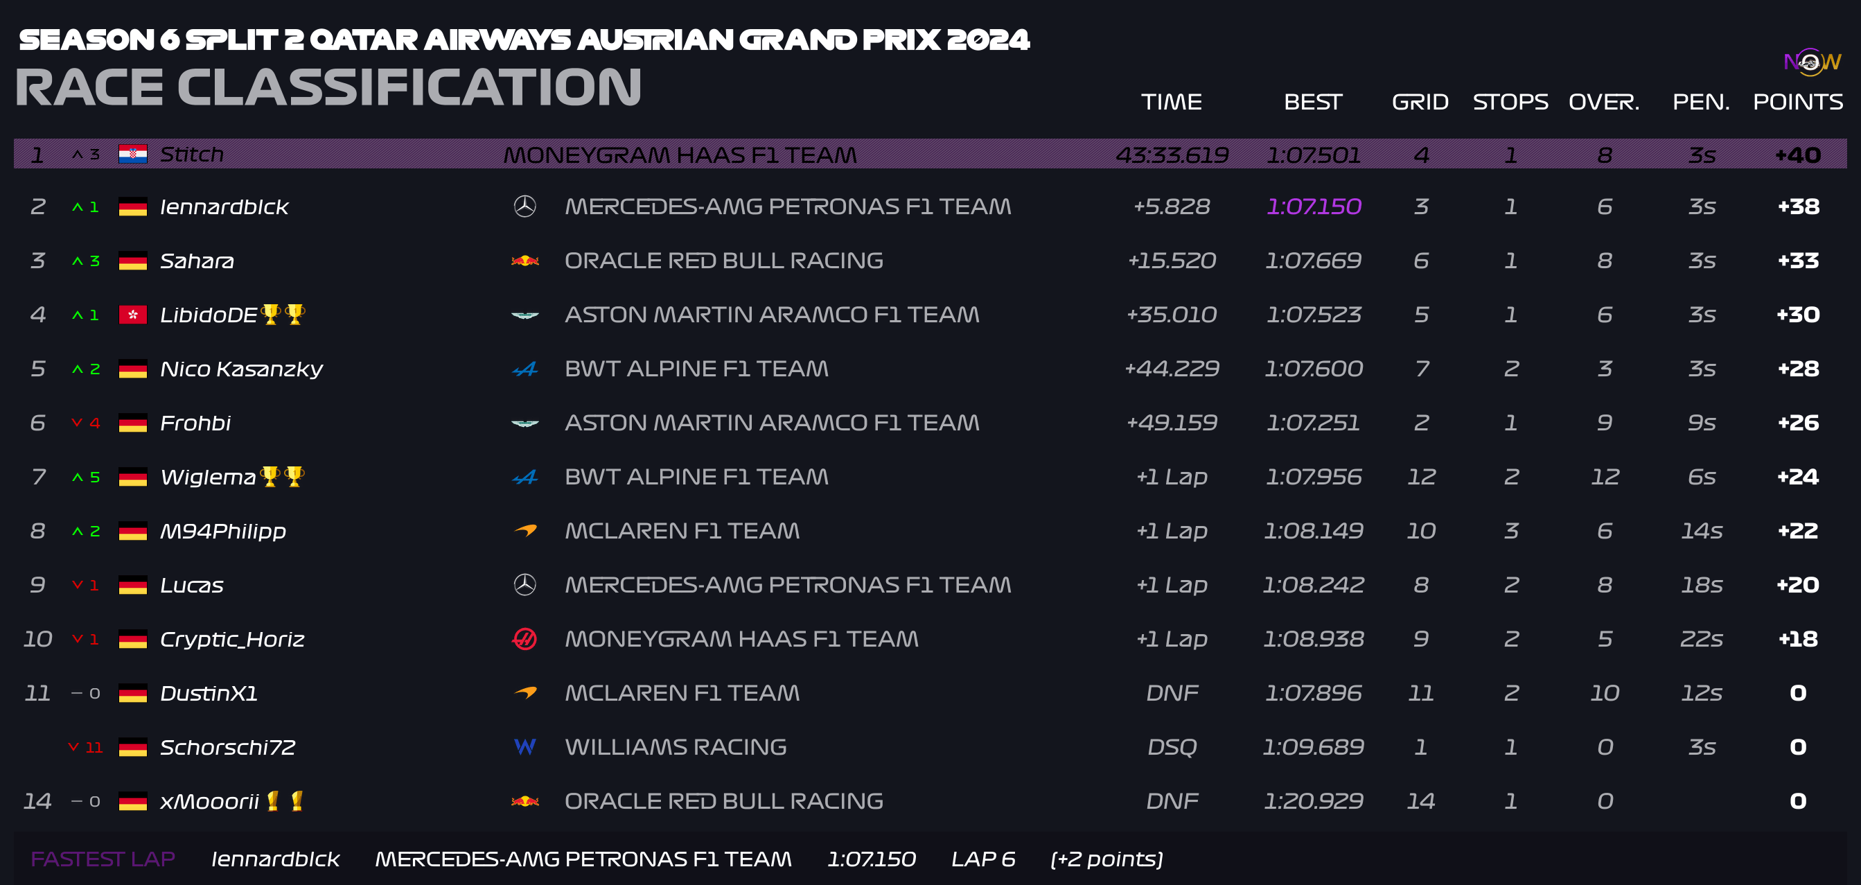
Task: Click the green up arrow in Wiglema's row
Action: click(78, 477)
